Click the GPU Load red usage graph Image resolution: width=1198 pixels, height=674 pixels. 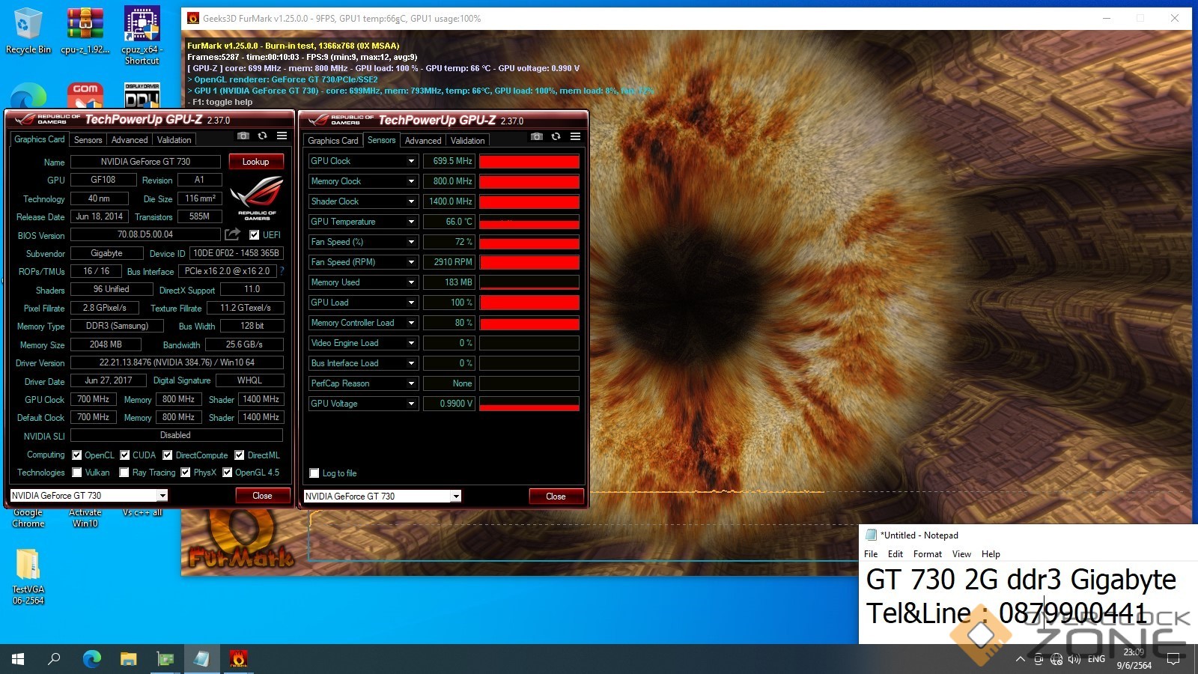(x=529, y=303)
